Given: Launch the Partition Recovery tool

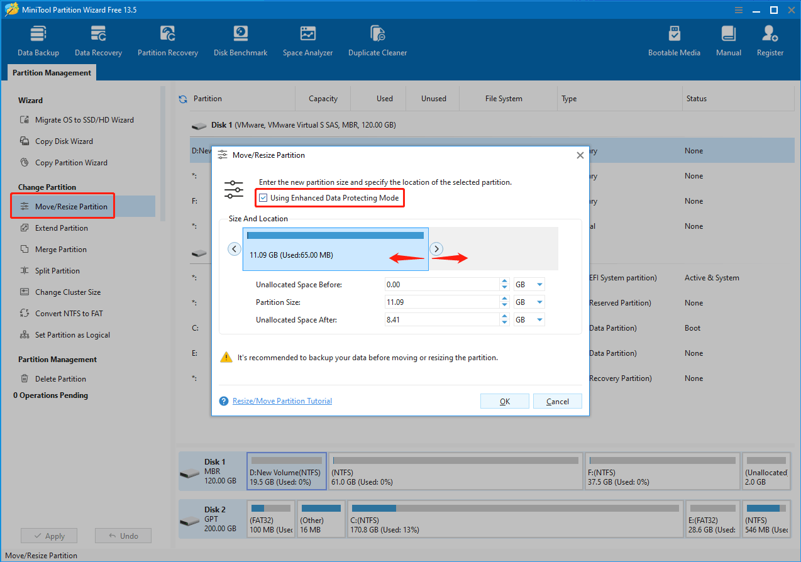Looking at the screenshot, I should click(167, 39).
